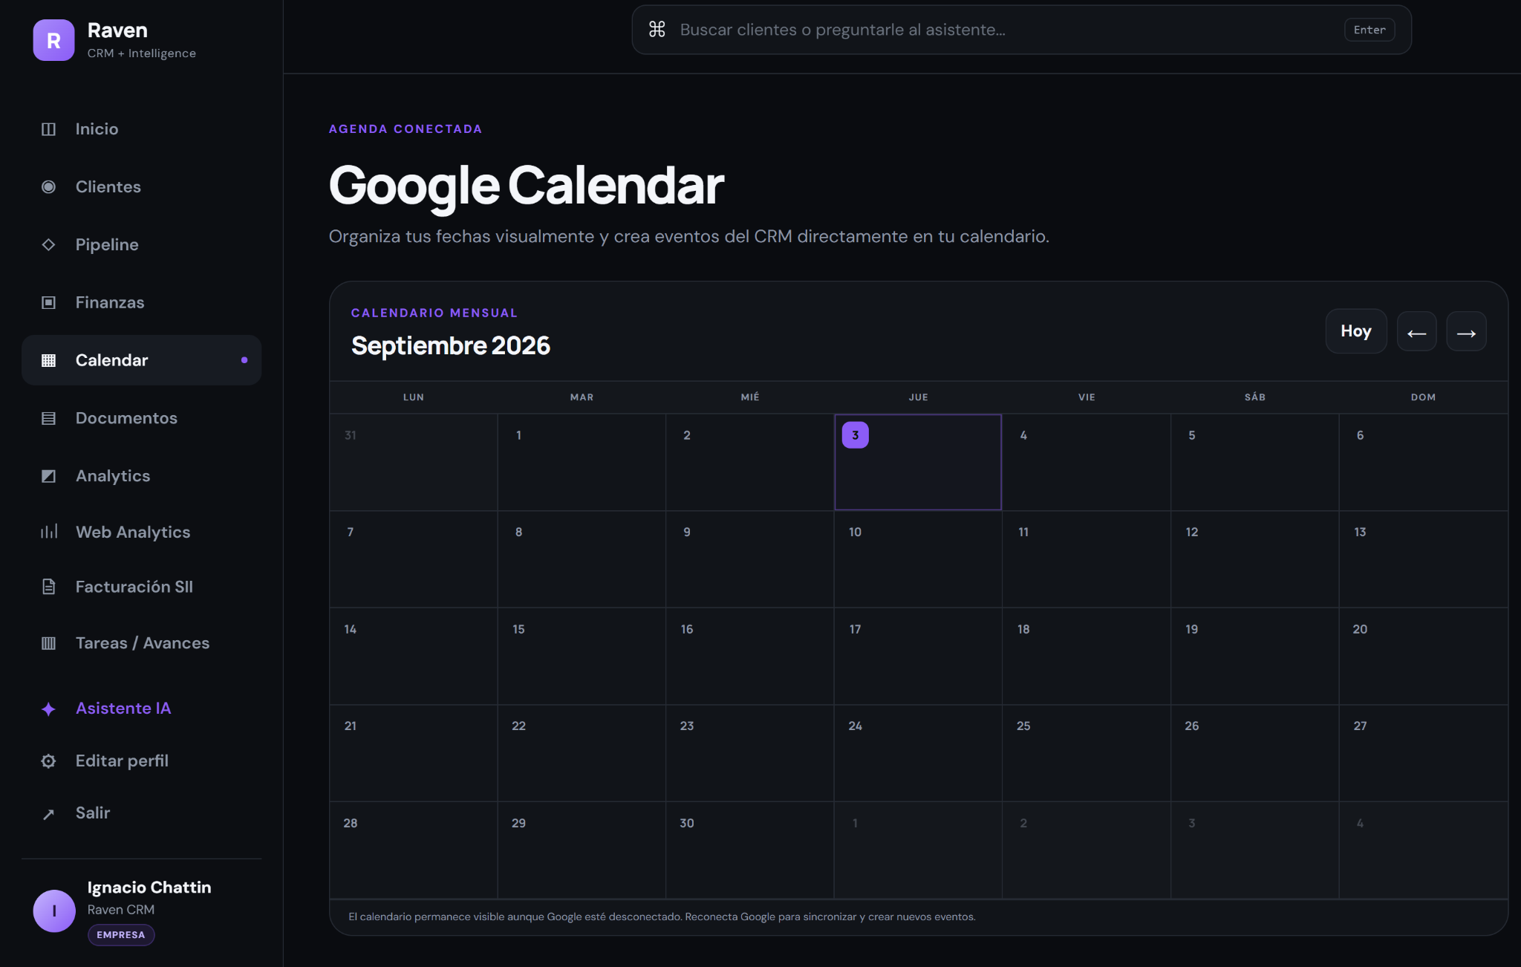The image size is (1521, 967).
Task: Select September 10 day cell
Action: pos(918,559)
